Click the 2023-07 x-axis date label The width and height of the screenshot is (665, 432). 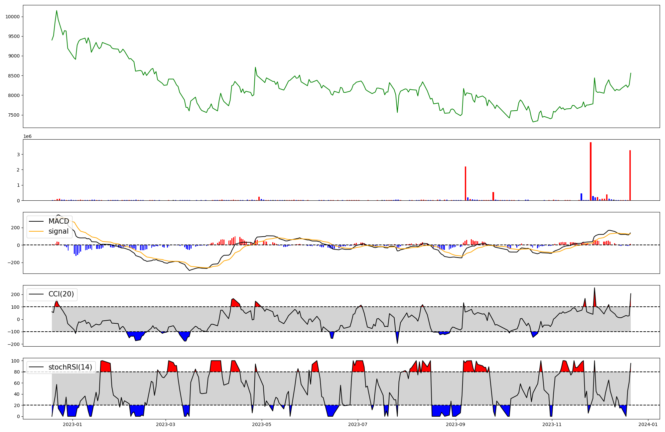click(x=358, y=424)
